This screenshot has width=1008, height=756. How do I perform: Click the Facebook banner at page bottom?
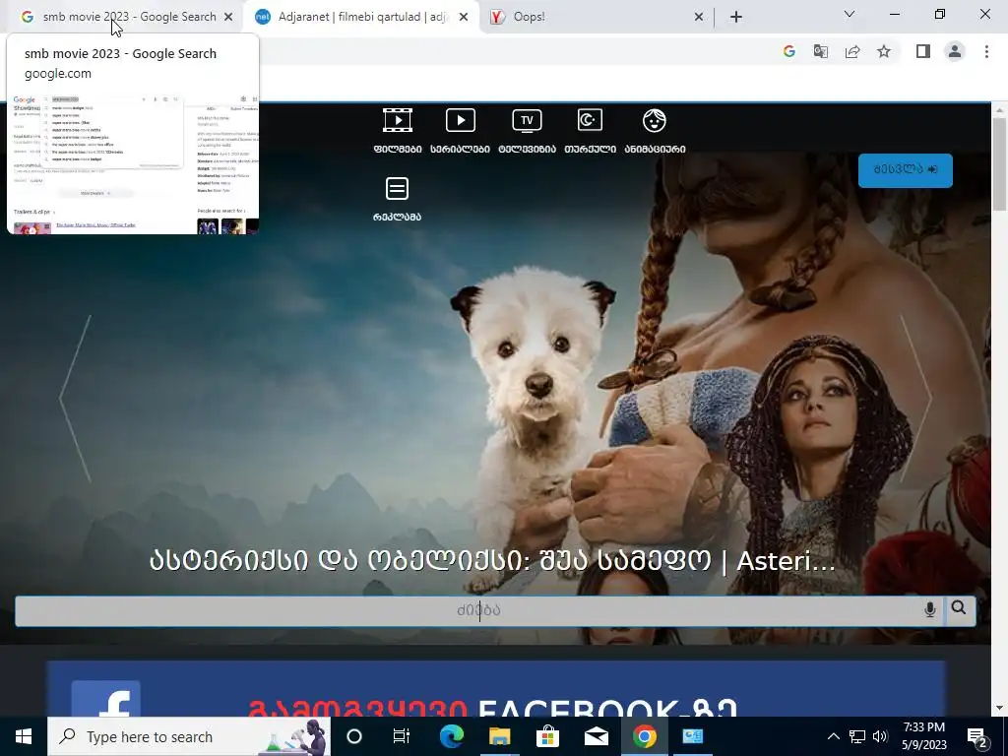coord(495,688)
